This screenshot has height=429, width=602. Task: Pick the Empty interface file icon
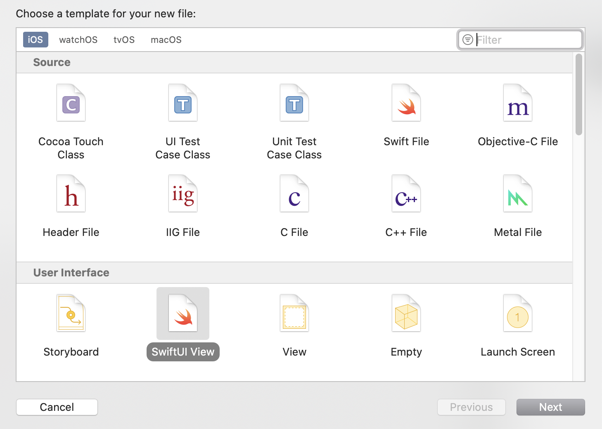pyautogui.click(x=406, y=313)
